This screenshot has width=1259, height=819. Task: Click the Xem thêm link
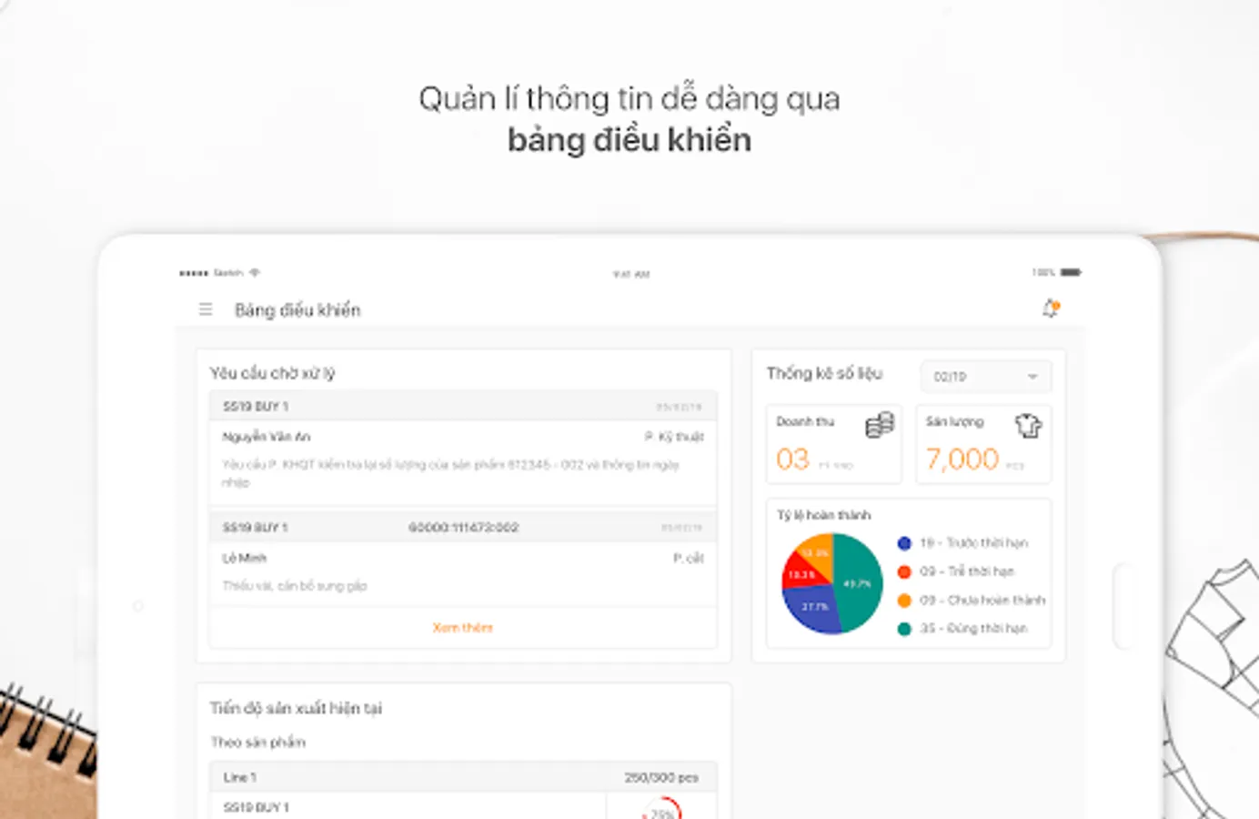click(462, 627)
